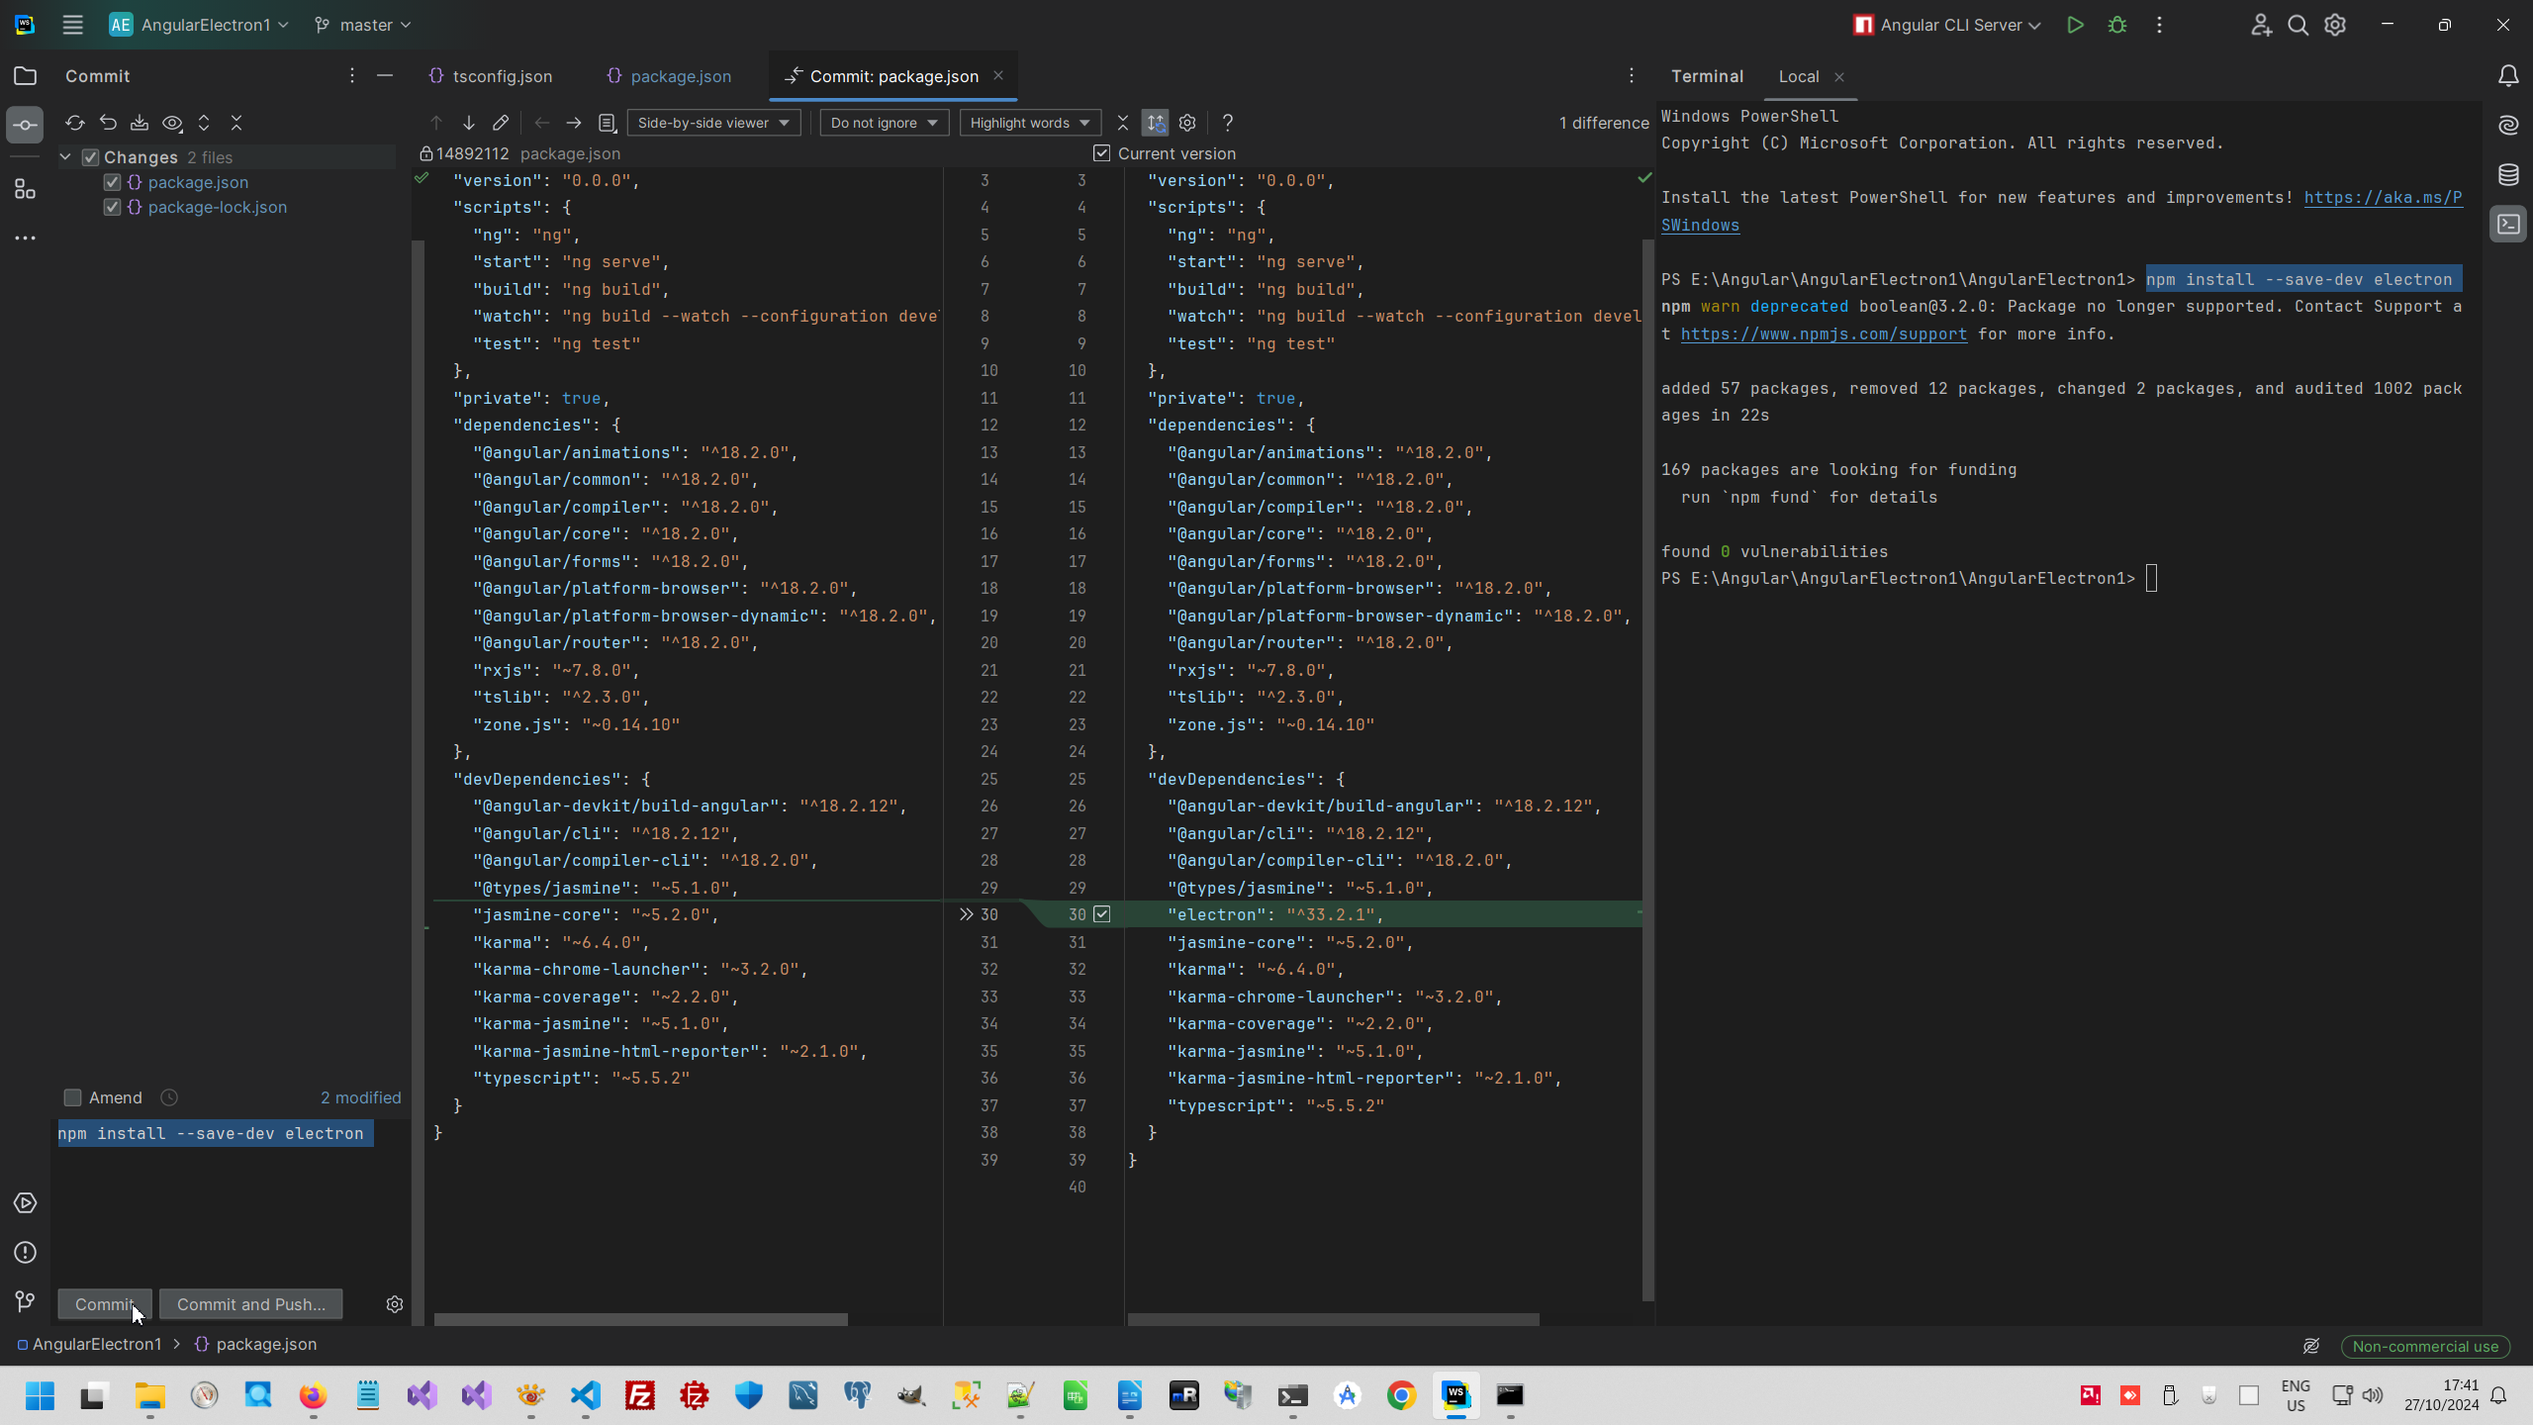
Task: Open the Git tool window icon in sidebar
Action: (25, 1301)
